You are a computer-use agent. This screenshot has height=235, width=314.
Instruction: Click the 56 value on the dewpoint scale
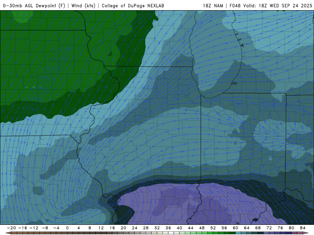(x=224, y=228)
